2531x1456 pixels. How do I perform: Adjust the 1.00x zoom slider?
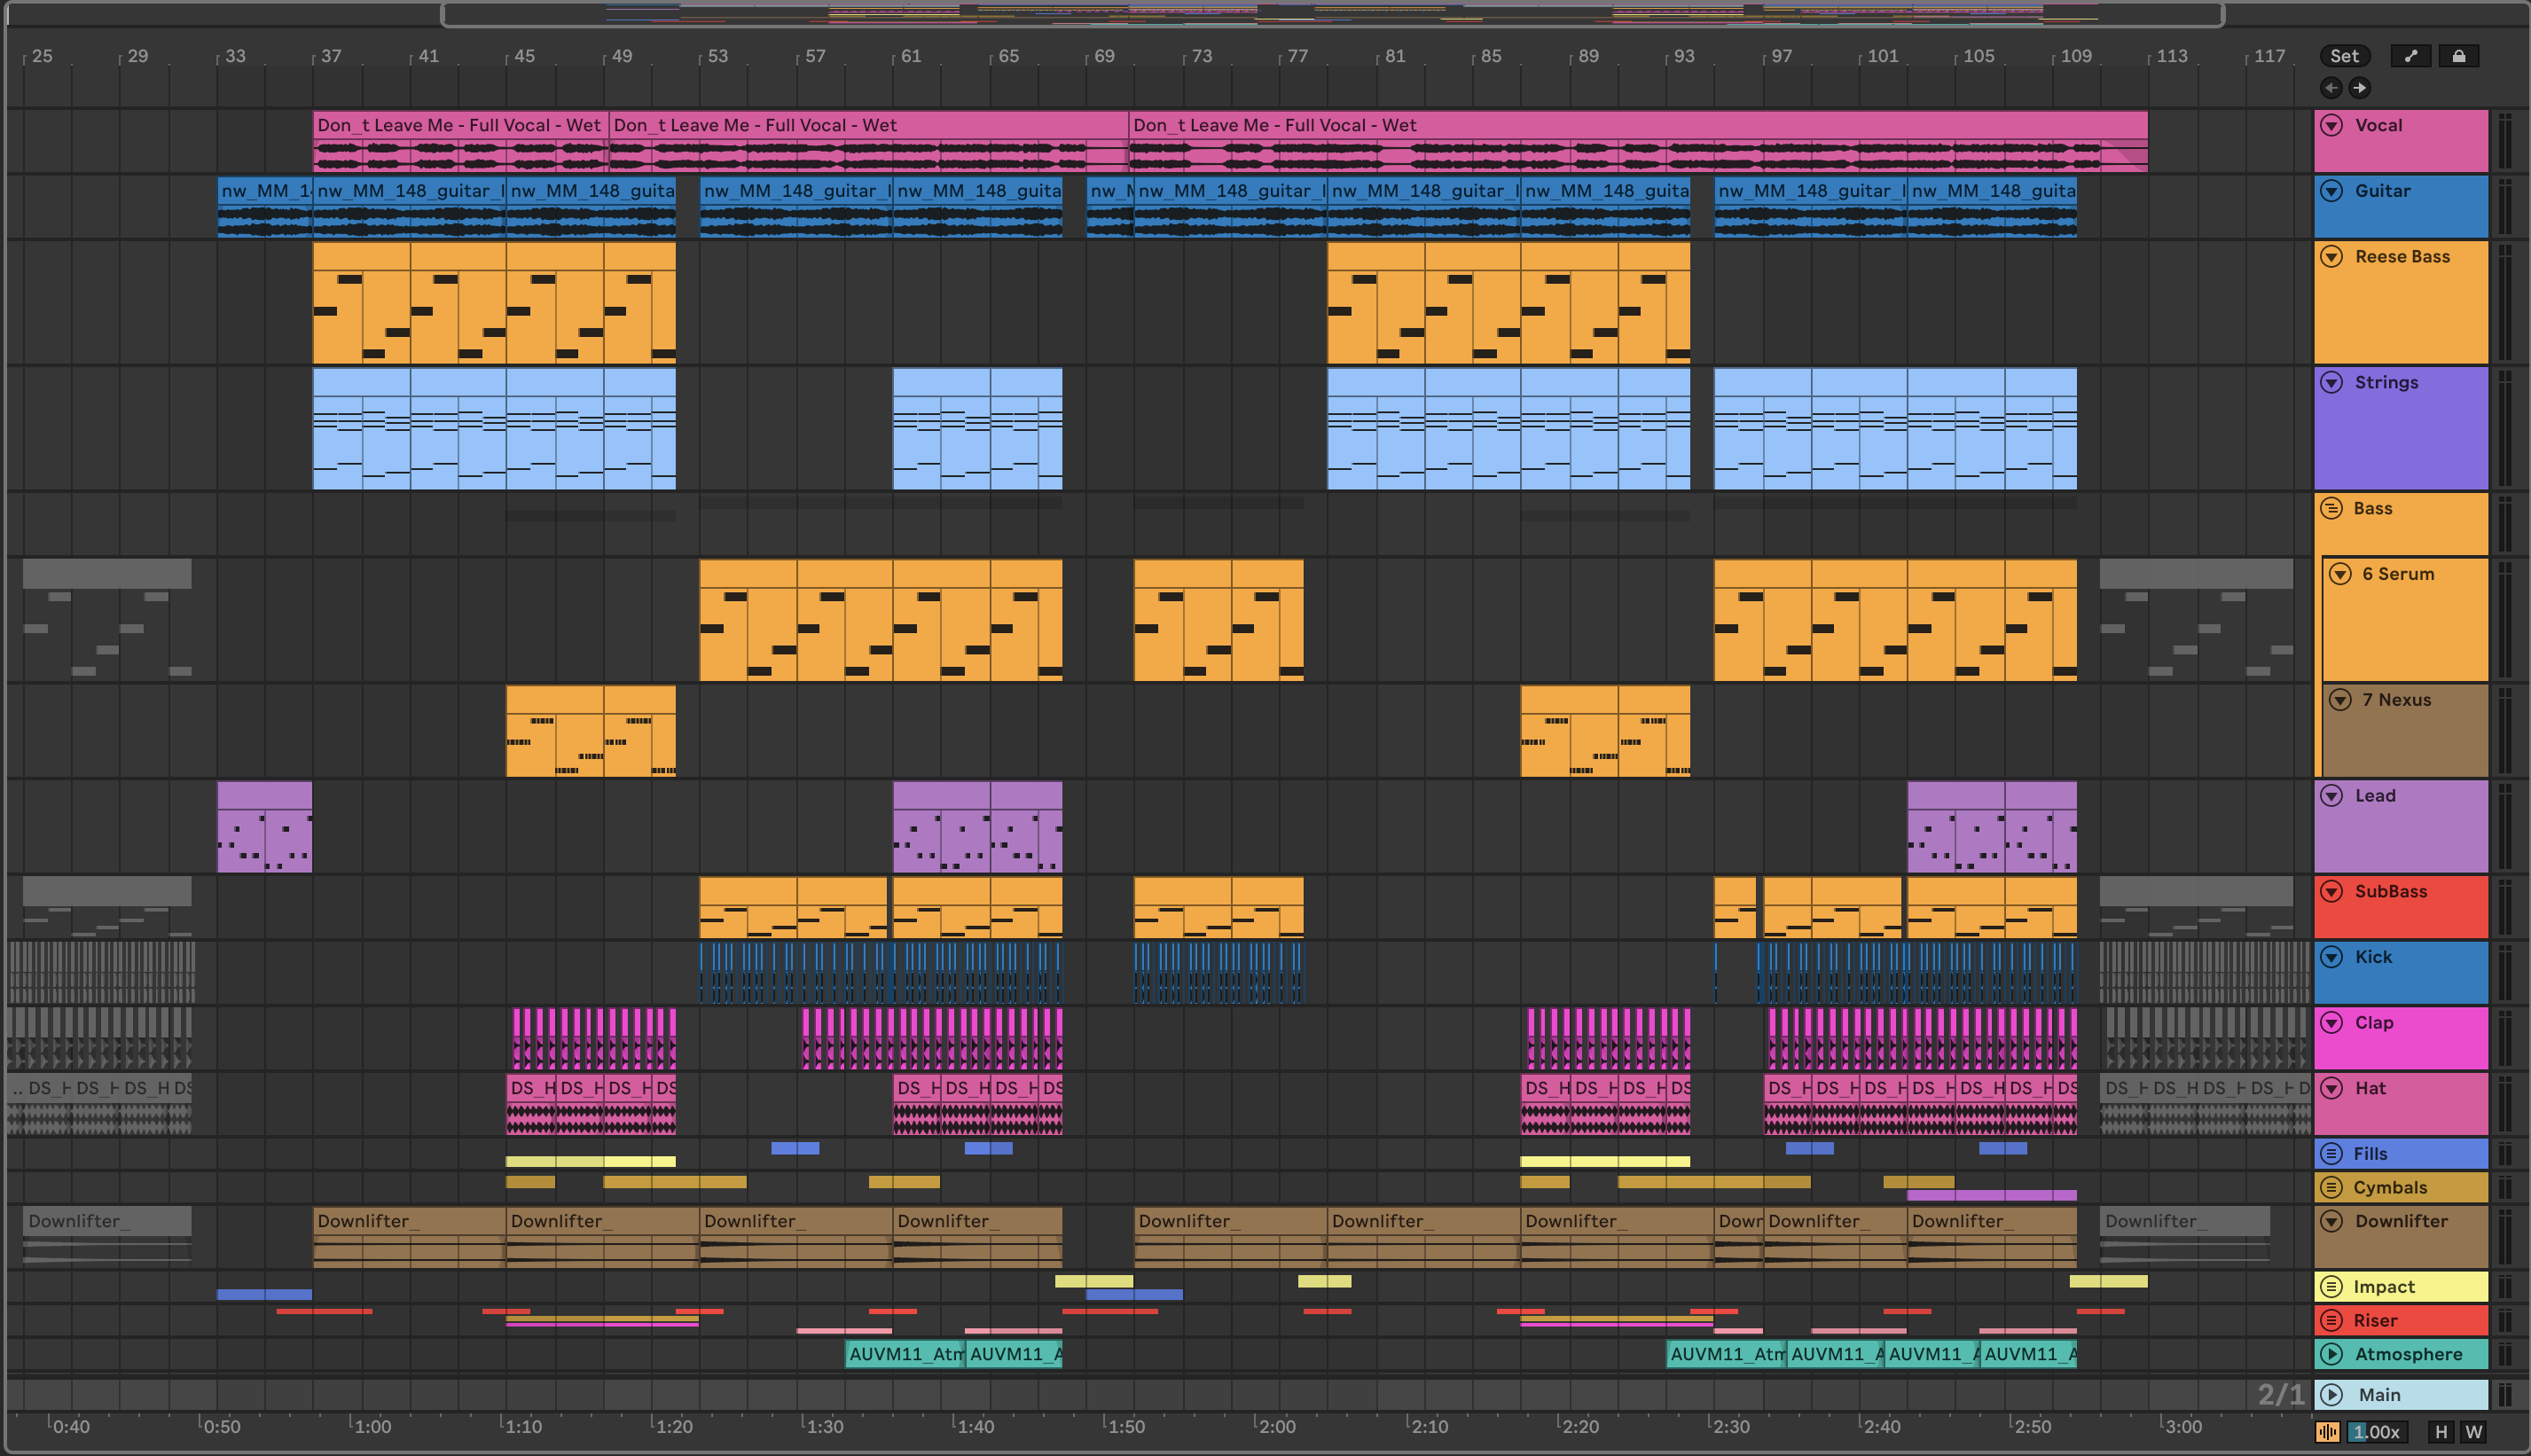(2376, 1431)
